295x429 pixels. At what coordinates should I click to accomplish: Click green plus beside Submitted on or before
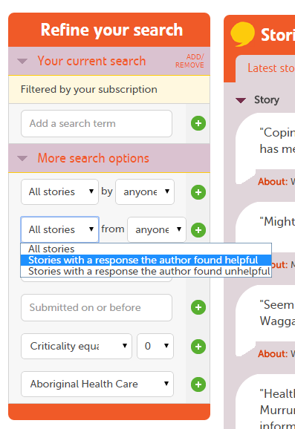(198, 307)
